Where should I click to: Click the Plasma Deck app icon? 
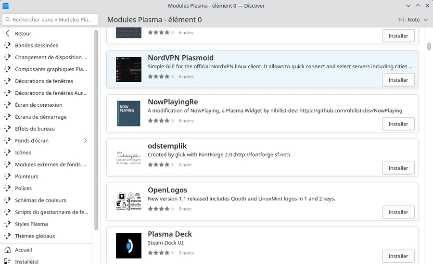[x=128, y=246]
